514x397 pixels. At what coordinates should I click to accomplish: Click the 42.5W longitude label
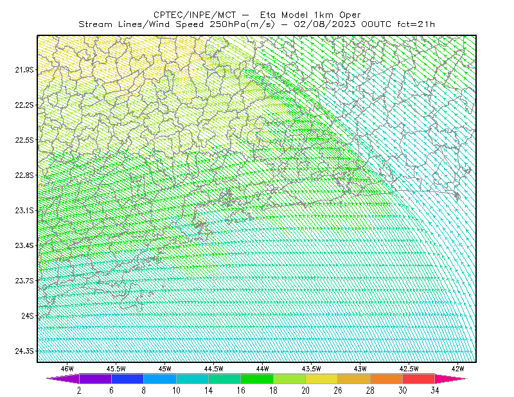[x=409, y=369]
